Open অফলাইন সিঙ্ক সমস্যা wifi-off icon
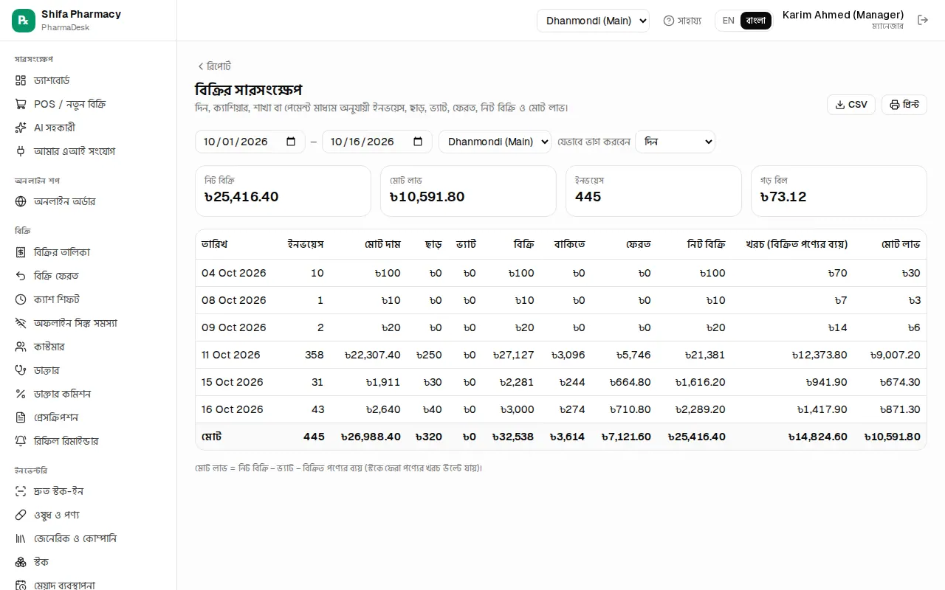Viewport: 945px width, 590px height. (x=21, y=323)
